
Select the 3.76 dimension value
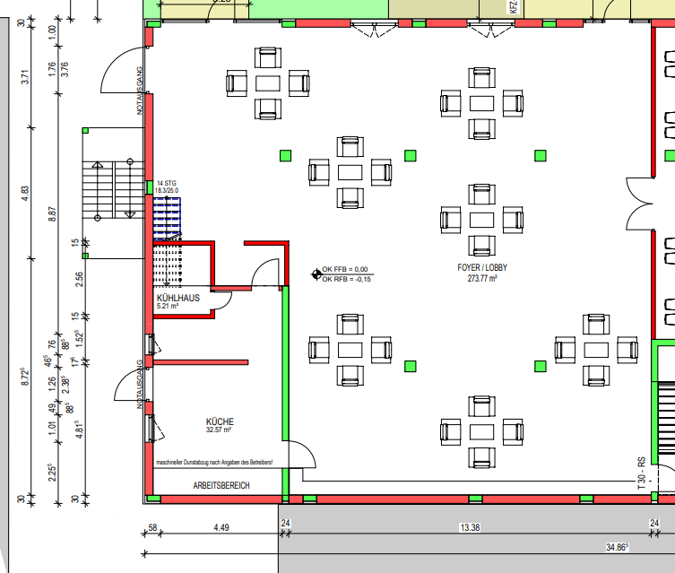(x=65, y=69)
